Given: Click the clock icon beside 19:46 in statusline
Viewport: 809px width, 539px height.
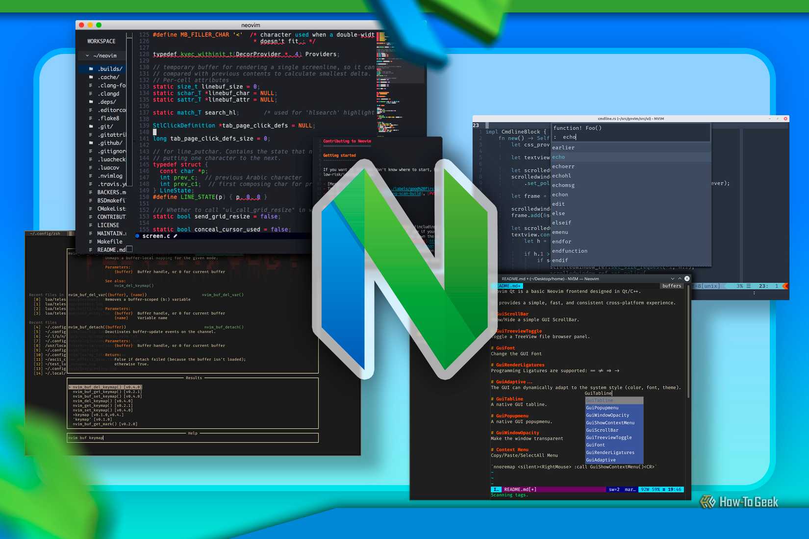Looking at the screenshot, I should coord(663,489).
